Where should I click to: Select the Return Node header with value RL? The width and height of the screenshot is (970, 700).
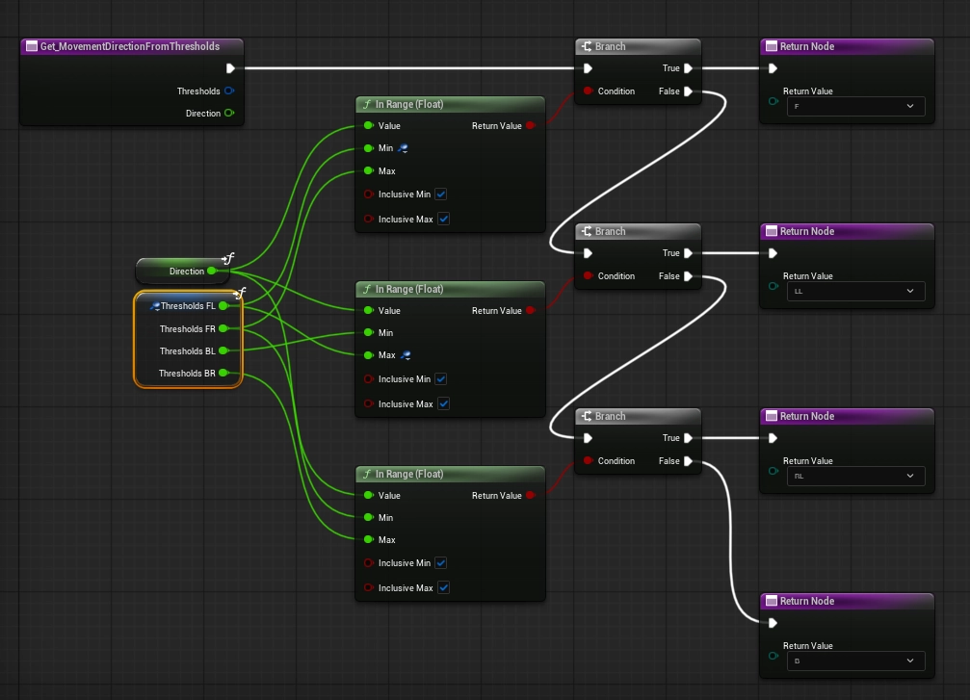pos(847,416)
